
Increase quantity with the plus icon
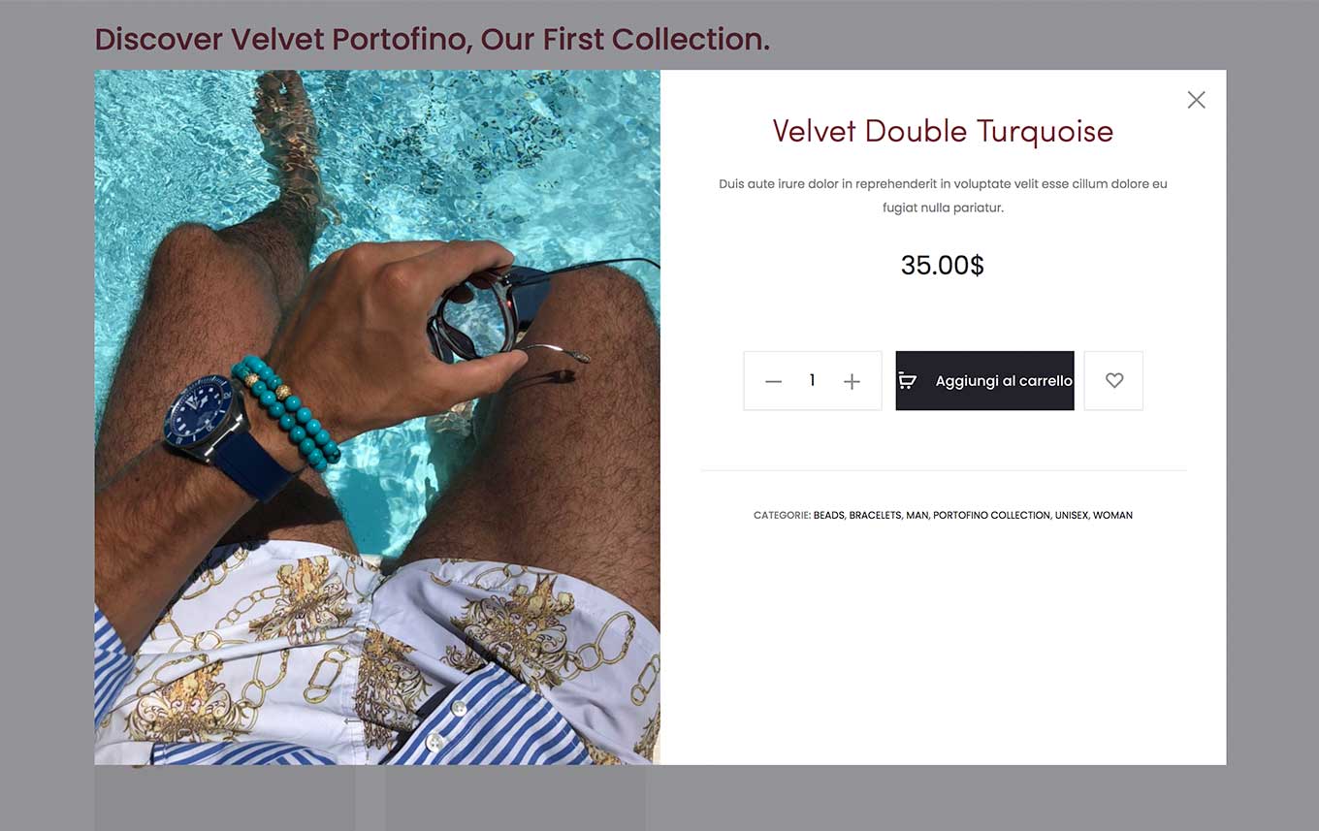(x=852, y=381)
